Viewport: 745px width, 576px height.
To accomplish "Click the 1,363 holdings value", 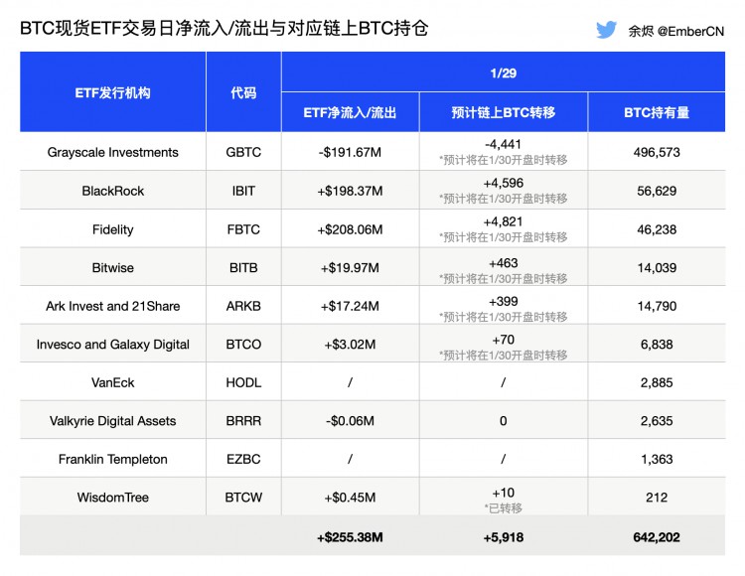I will [x=657, y=459].
